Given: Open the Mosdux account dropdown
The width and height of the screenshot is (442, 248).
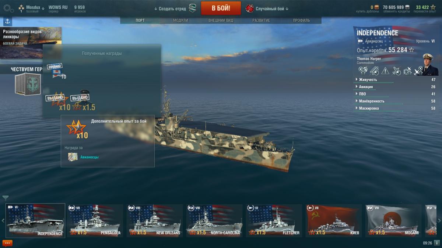Looking at the screenshot, I should [35, 8].
